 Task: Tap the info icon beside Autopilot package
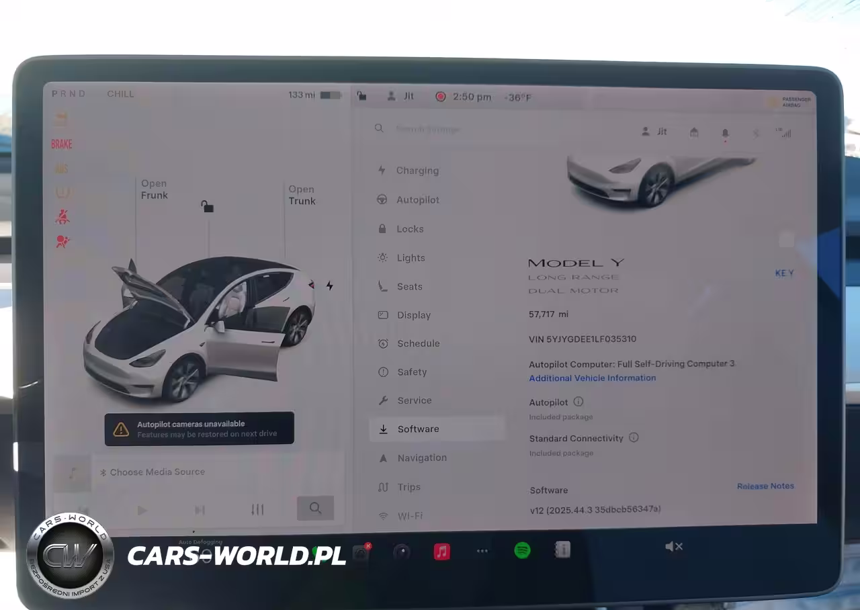pos(578,402)
